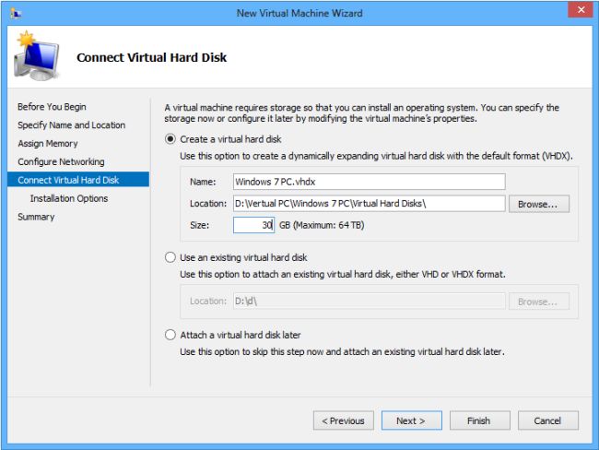Viewport: 599px width, 450px height.
Task: Click the Connect Virtual Hard Disk heading
Action: tap(152, 57)
